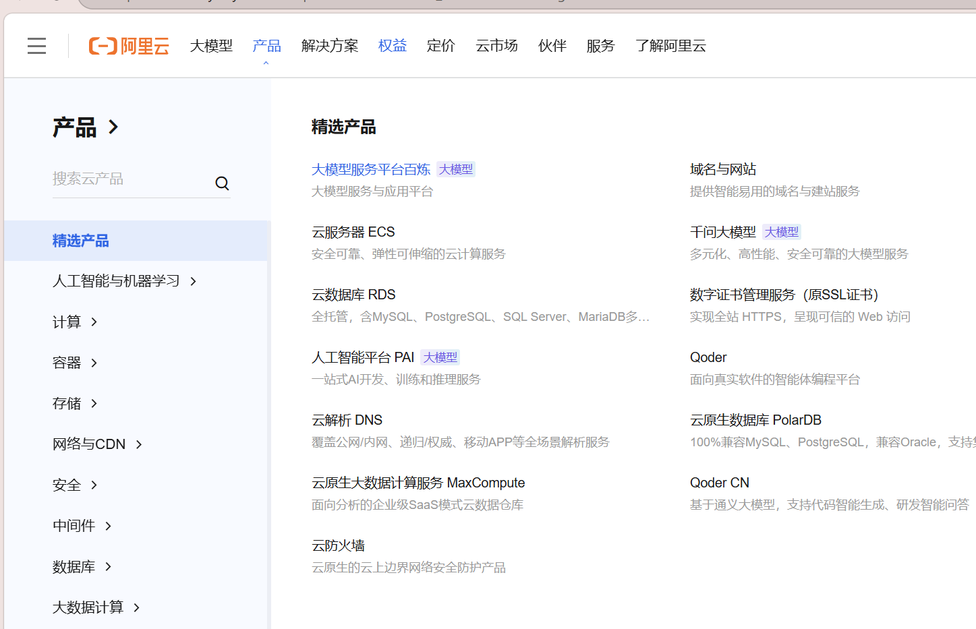Open the 解决方案 top menu
Image resolution: width=976 pixels, height=629 pixels.
coord(330,46)
